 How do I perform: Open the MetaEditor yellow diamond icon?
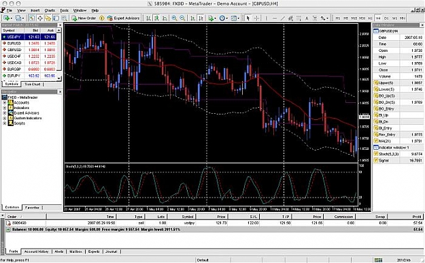[x=101, y=18]
